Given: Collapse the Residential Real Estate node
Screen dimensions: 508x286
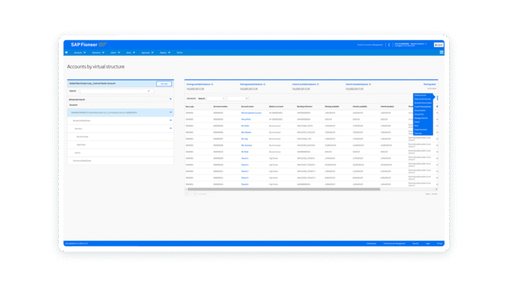Looking at the screenshot, I should [171, 120].
